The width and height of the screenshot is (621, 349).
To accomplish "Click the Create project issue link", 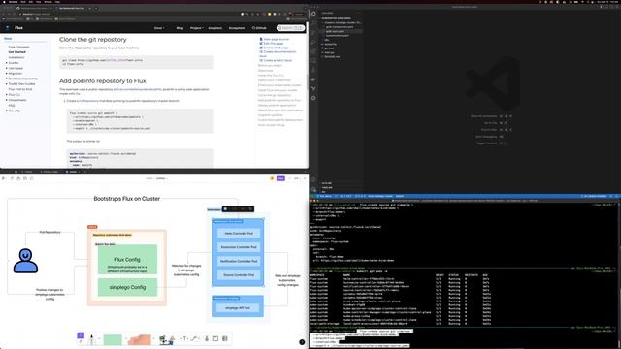I will click(x=276, y=60).
